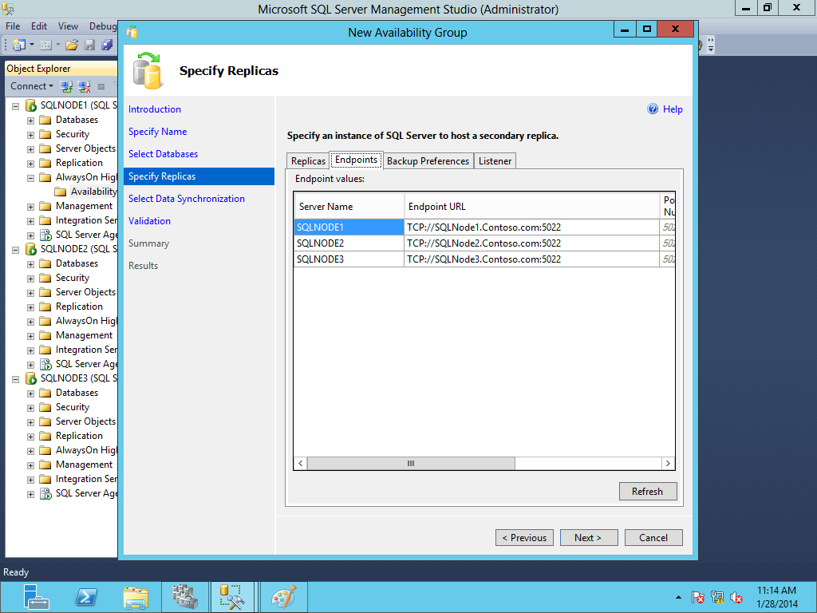Click the left scroll arrow of endpoint grid

[301, 463]
